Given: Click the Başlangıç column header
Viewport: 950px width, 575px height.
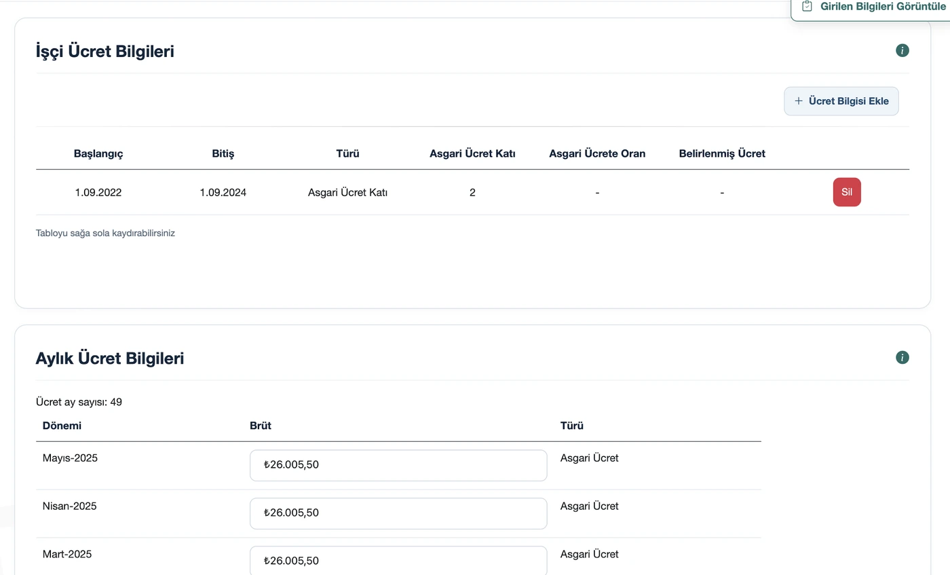Looking at the screenshot, I should pyautogui.click(x=98, y=153).
